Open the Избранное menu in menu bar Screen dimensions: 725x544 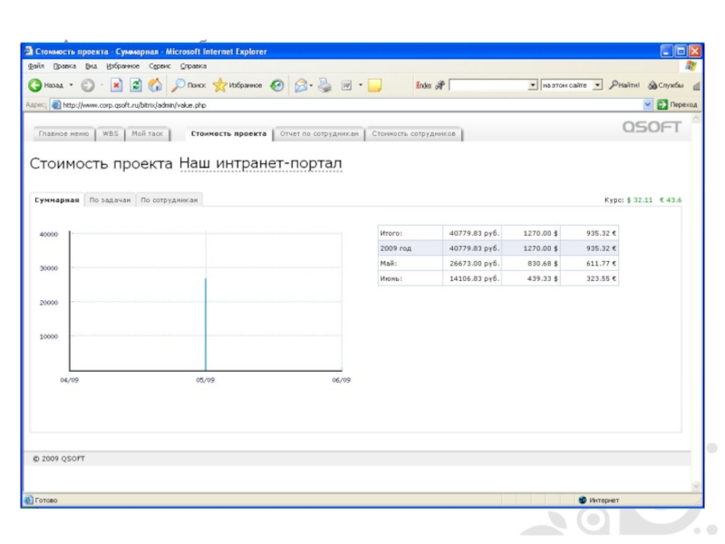click(x=121, y=66)
